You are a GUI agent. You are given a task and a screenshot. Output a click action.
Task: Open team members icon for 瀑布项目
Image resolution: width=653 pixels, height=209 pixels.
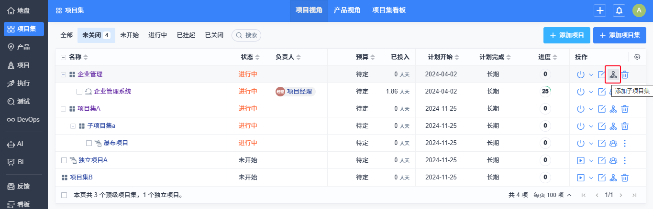pos(613,143)
